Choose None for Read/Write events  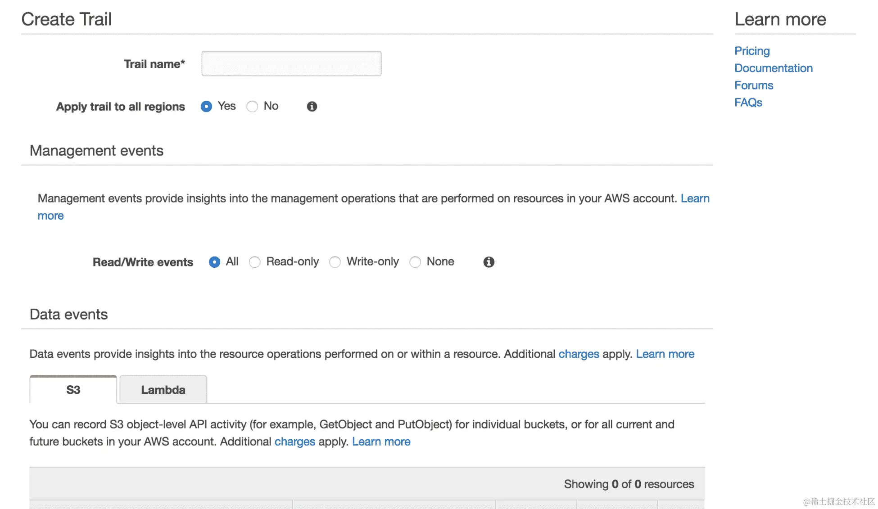[x=415, y=262]
